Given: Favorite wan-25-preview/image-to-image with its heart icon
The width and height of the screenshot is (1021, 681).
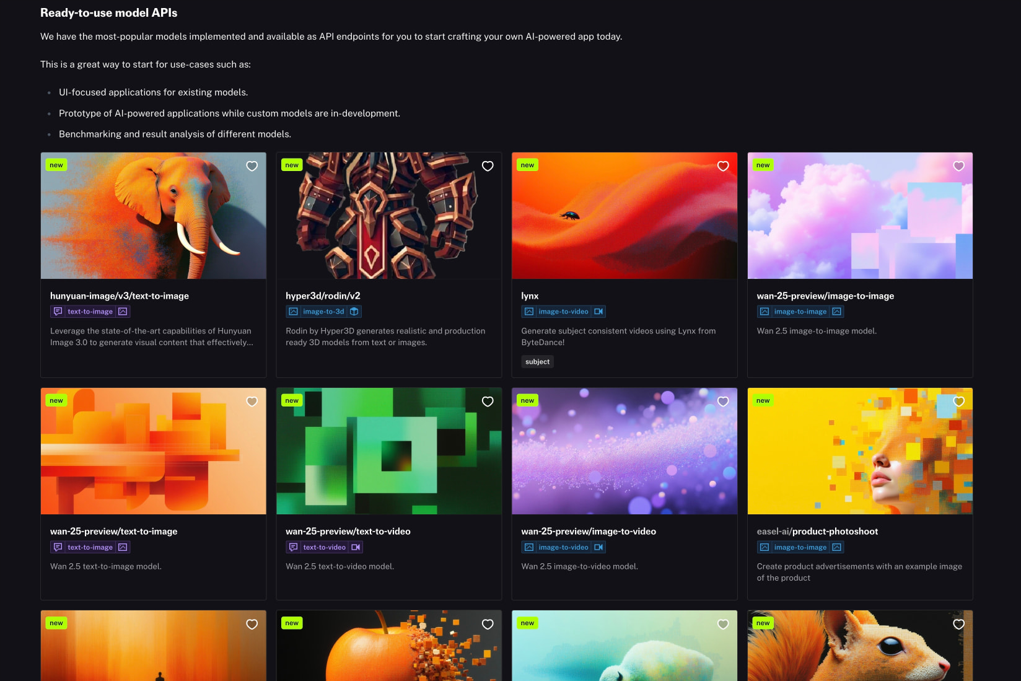Looking at the screenshot, I should (958, 166).
